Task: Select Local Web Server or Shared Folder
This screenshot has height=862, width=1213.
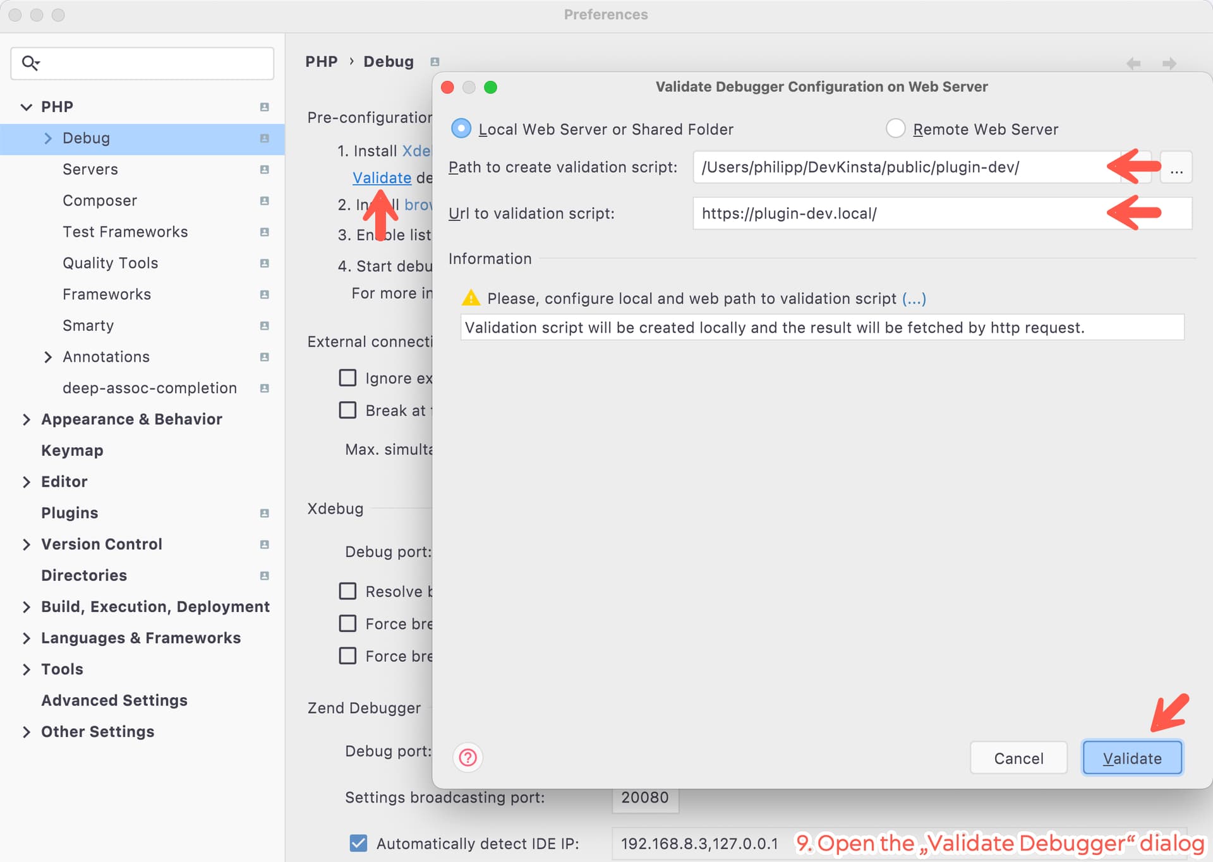Action: [461, 129]
